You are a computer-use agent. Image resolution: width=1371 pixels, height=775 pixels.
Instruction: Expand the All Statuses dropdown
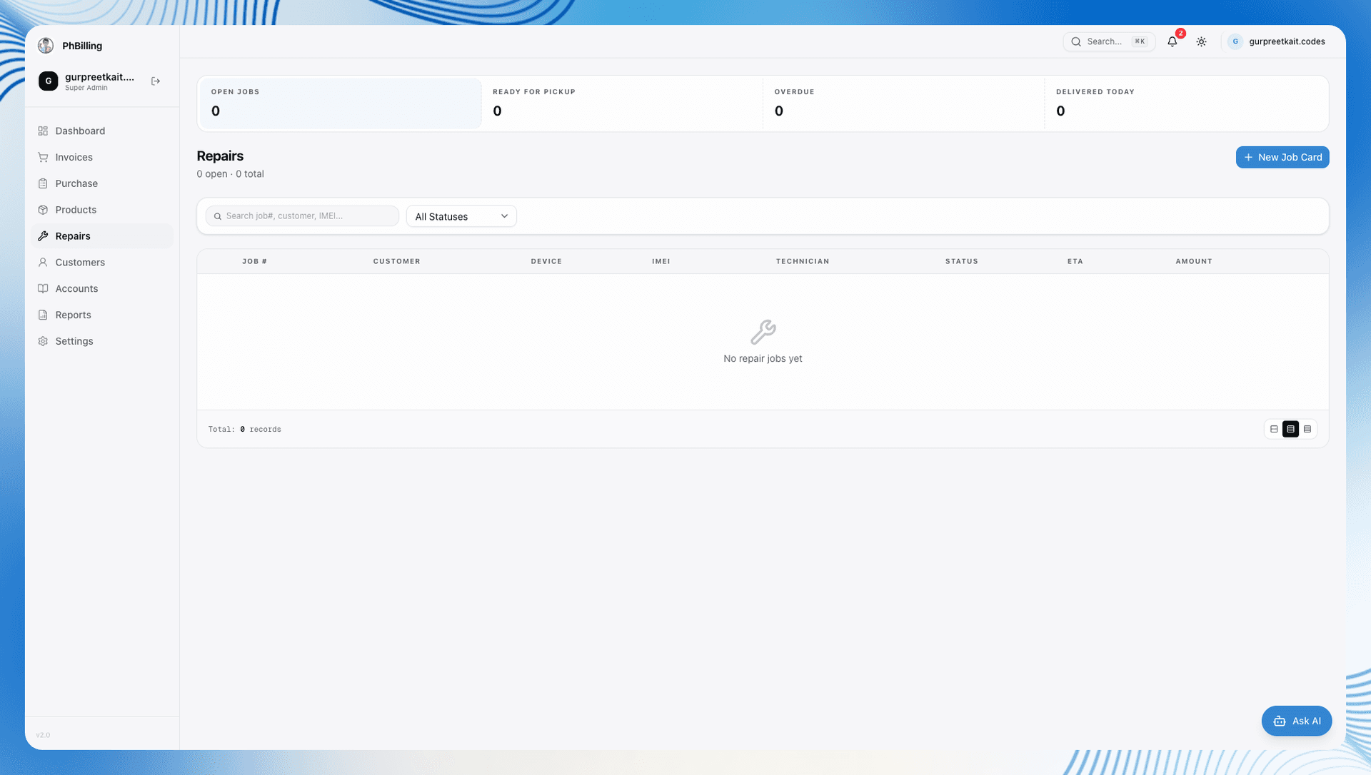[x=461, y=216]
